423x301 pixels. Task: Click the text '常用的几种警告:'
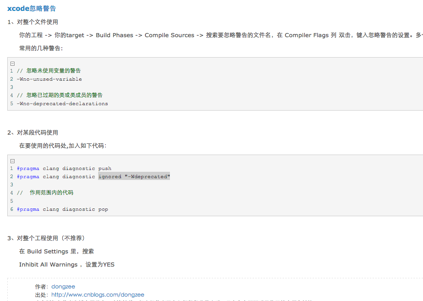pyautogui.click(x=41, y=49)
